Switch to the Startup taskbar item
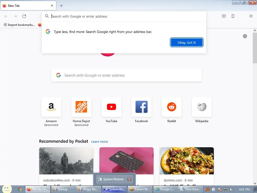This screenshot has width=257, height=193. pos(63,189)
